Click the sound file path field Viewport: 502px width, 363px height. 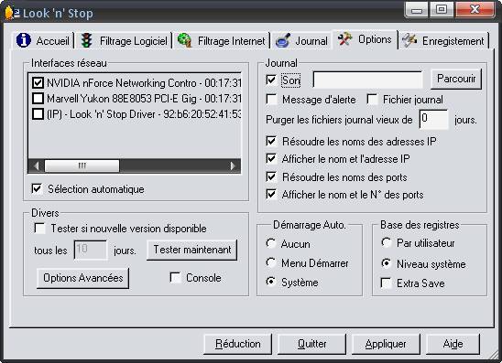pyautogui.click(x=367, y=80)
